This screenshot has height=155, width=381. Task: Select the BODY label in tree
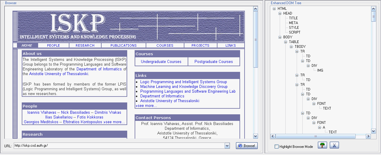point(288,37)
